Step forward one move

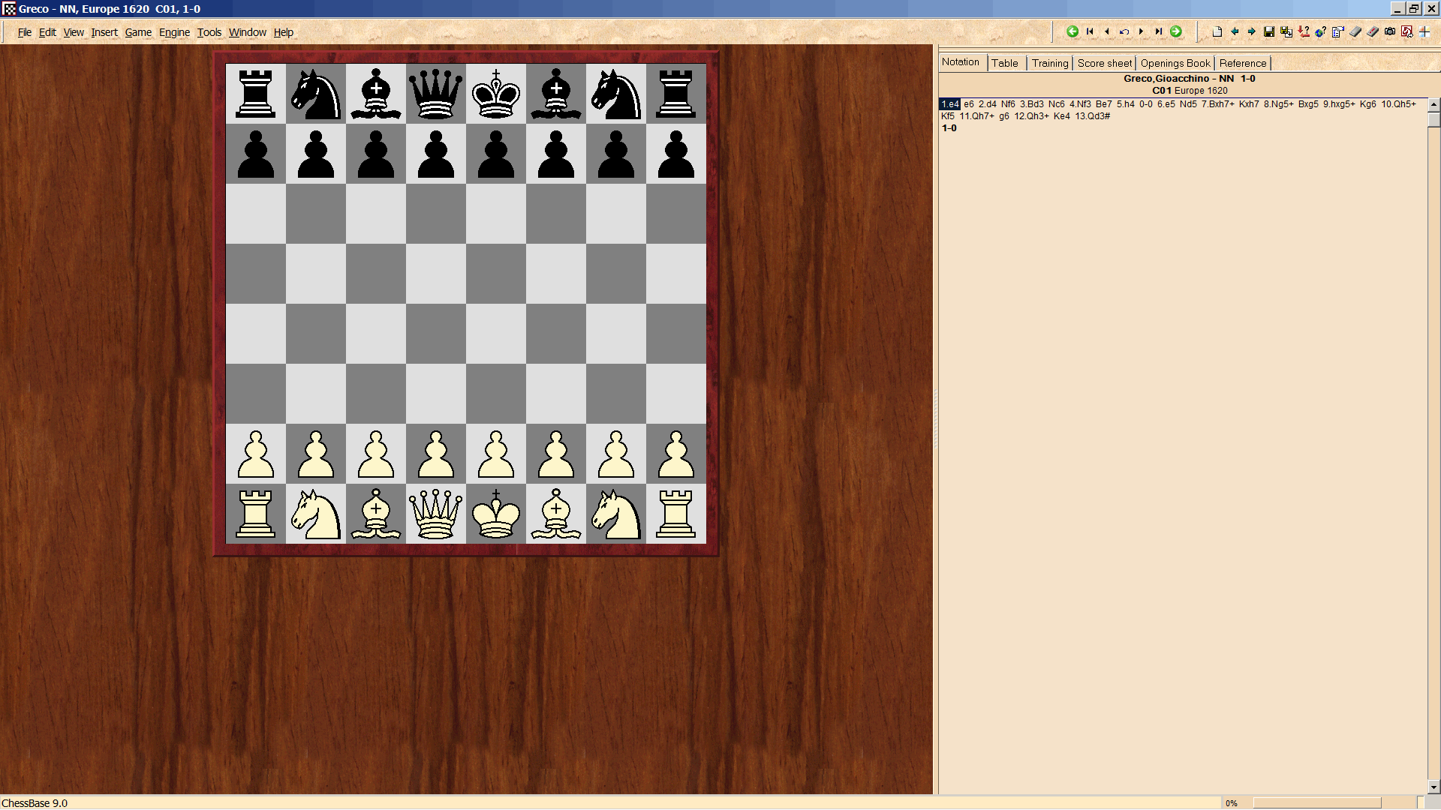tap(1142, 31)
